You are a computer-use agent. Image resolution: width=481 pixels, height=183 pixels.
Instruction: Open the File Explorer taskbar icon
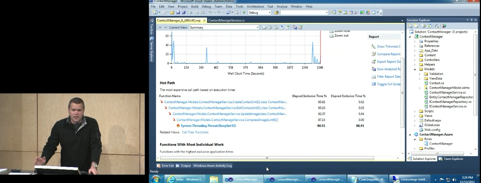[214, 179]
